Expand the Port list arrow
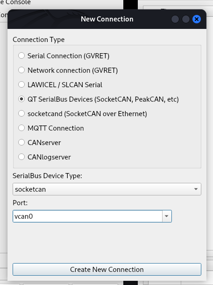Viewport: 213px width, 285px height. [x=167, y=216]
